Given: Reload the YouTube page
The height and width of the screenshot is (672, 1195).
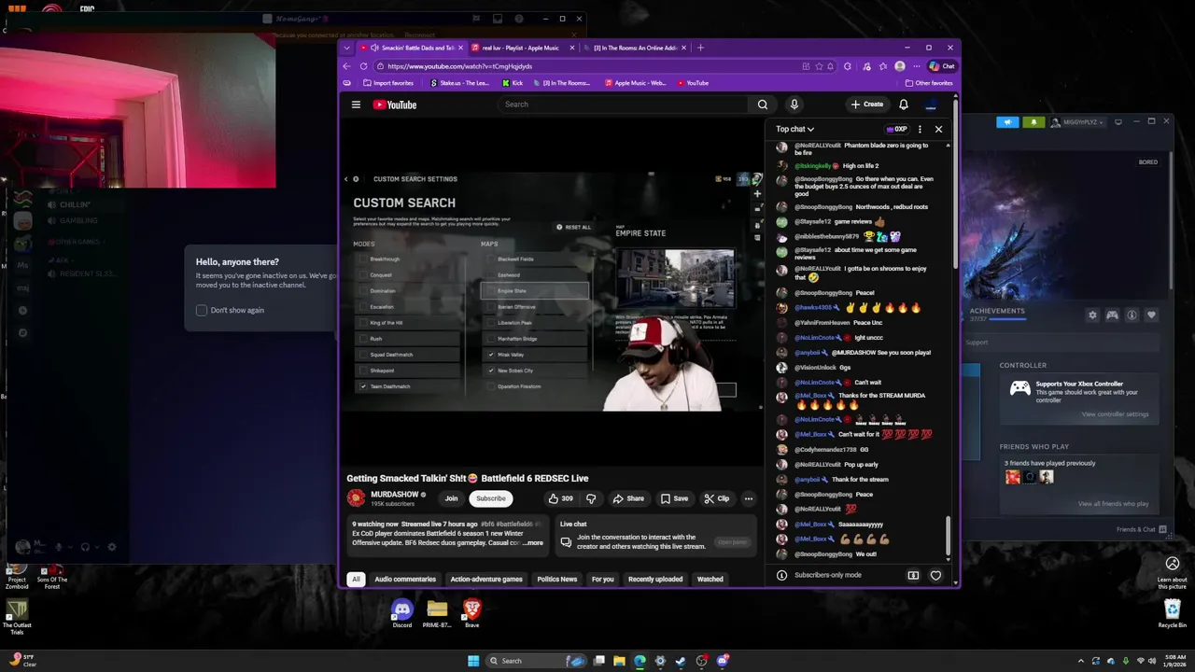Looking at the screenshot, I should 363,66.
